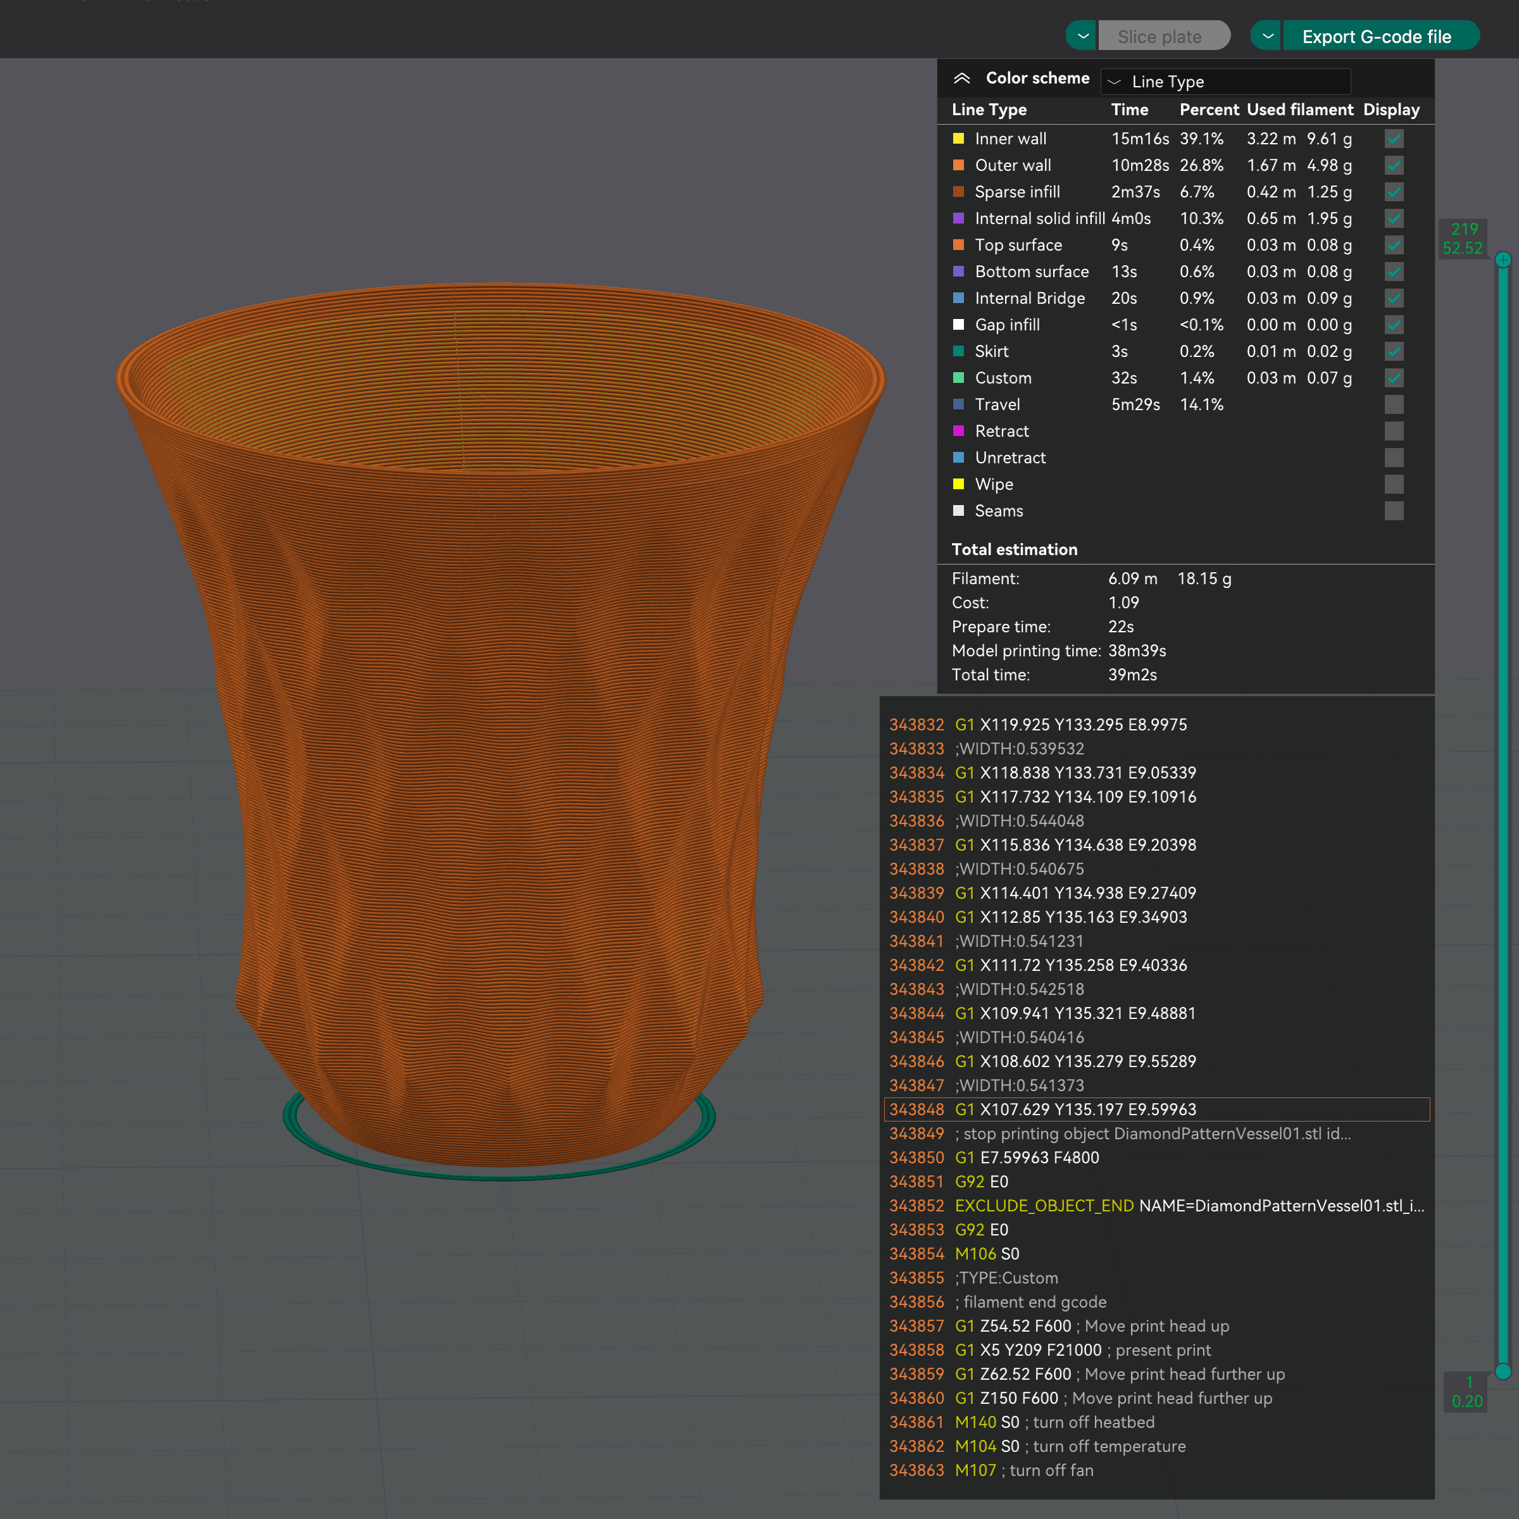Click the Bottom surface color swatch

[x=958, y=272]
